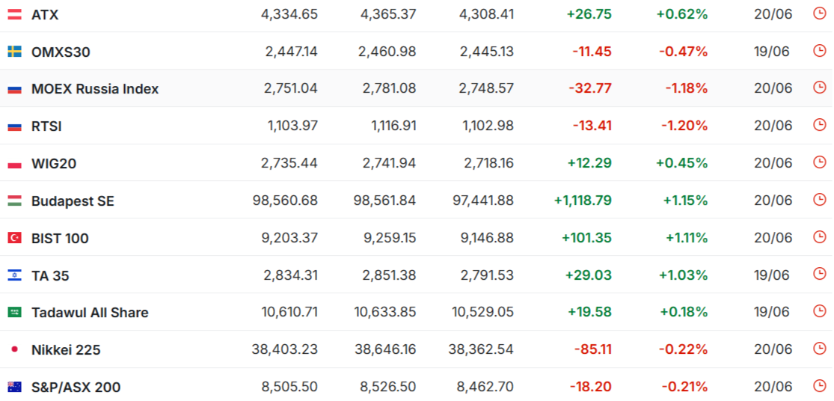This screenshot has height=401, width=834.
Task: Select the WIG20 index name
Action: pyautogui.click(x=54, y=164)
